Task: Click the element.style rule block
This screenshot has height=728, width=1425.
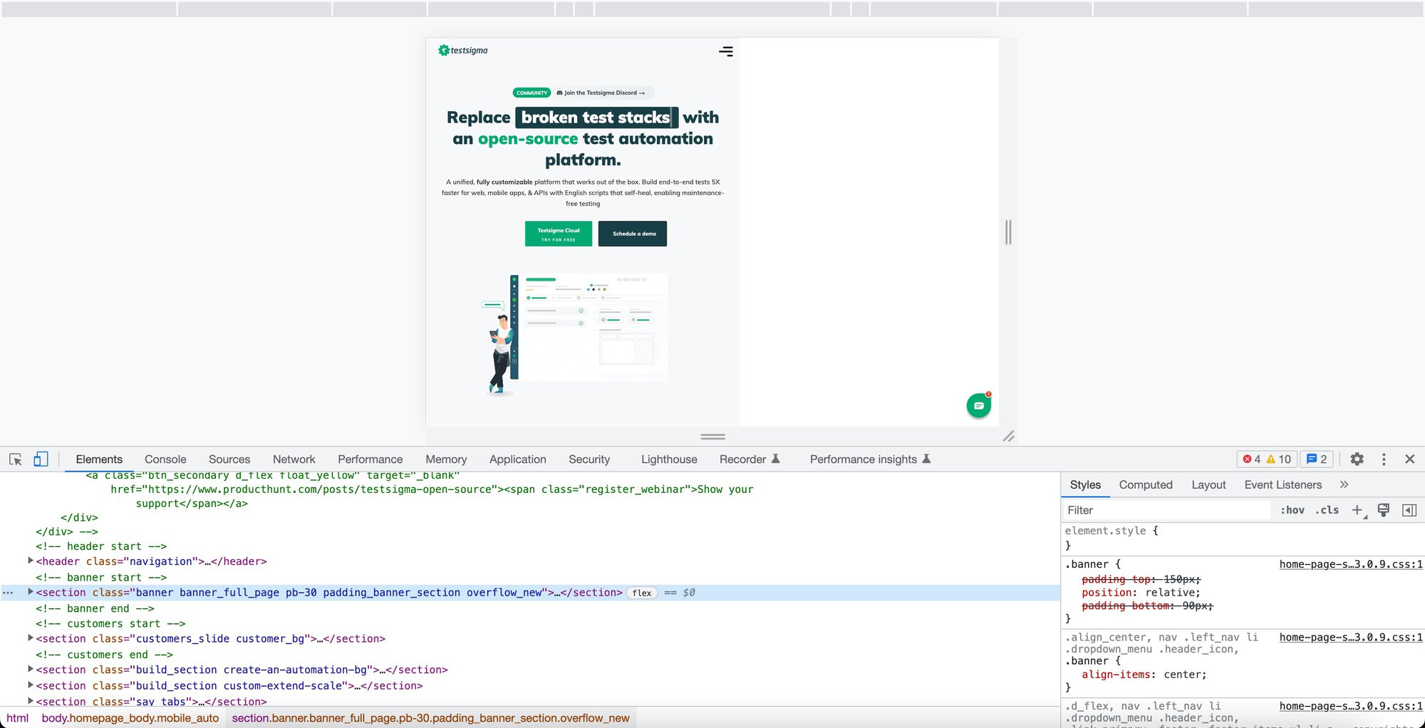Action: pyautogui.click(x=1243, y=538)
